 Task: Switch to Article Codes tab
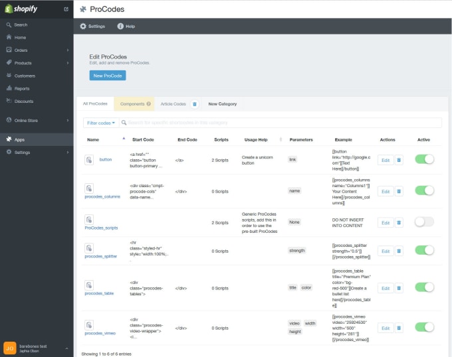(173, 104)
